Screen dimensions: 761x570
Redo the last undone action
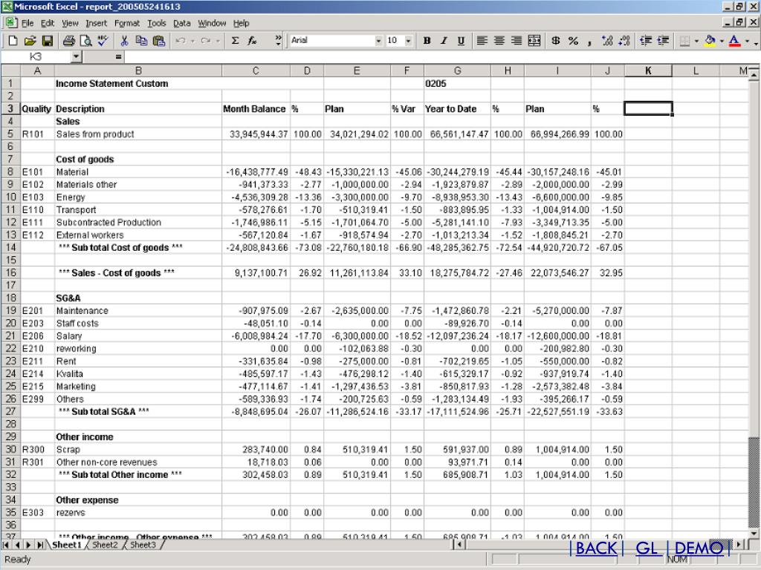206,41
